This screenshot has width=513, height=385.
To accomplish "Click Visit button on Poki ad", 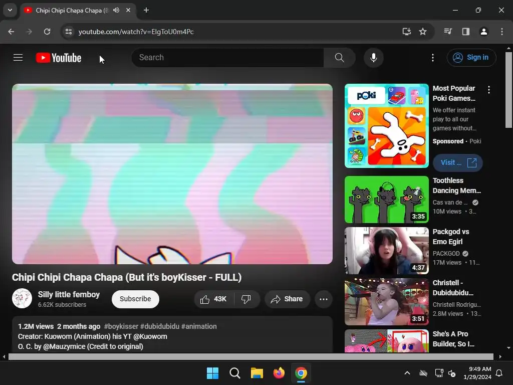I will 458,163.
